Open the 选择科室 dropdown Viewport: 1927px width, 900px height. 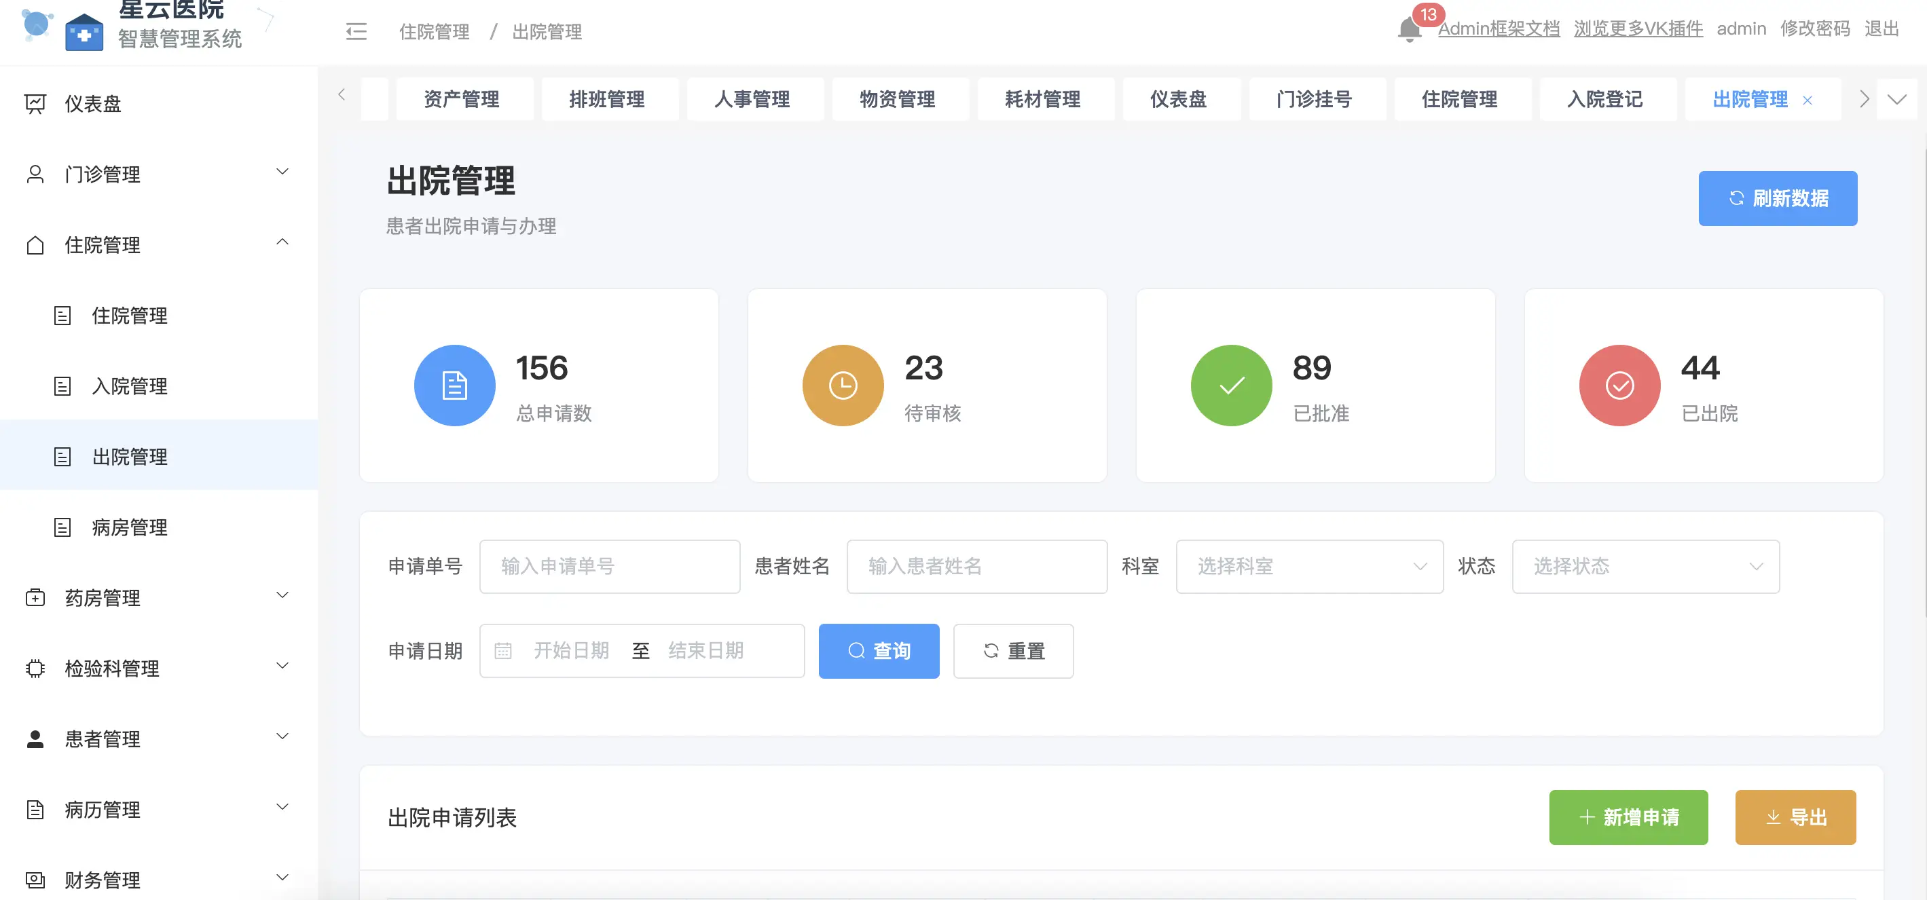tap(1309, 567)
